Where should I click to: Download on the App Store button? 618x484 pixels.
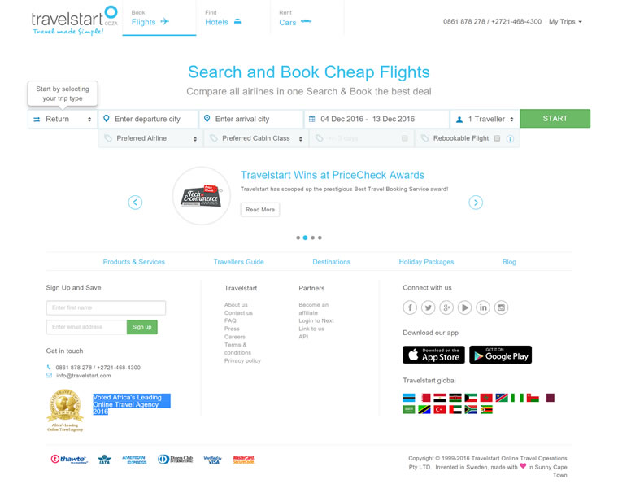click(433, 355)
